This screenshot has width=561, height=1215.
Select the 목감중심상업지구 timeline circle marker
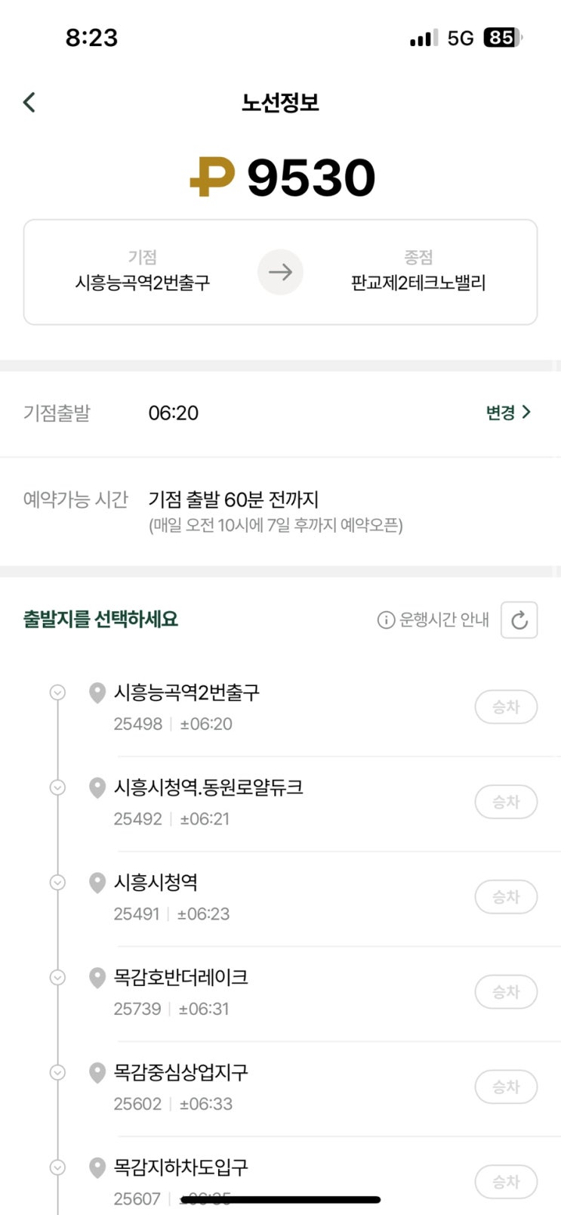pyautogui.click(x=57, y=1072)
